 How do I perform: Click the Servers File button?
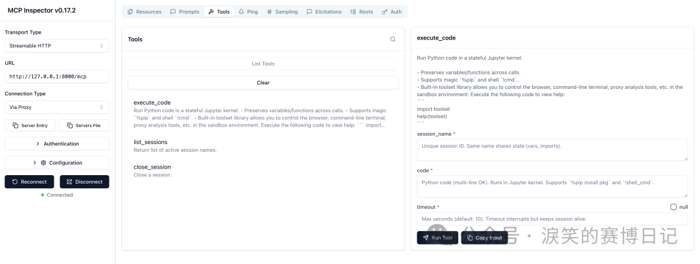84,126
